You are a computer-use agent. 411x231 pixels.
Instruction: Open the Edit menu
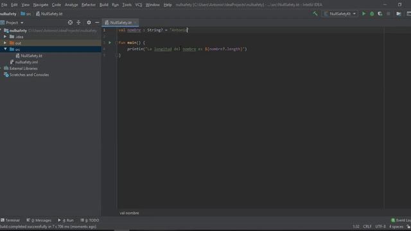(x=14, y=4)
